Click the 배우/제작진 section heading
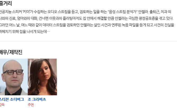 point(11,52)
